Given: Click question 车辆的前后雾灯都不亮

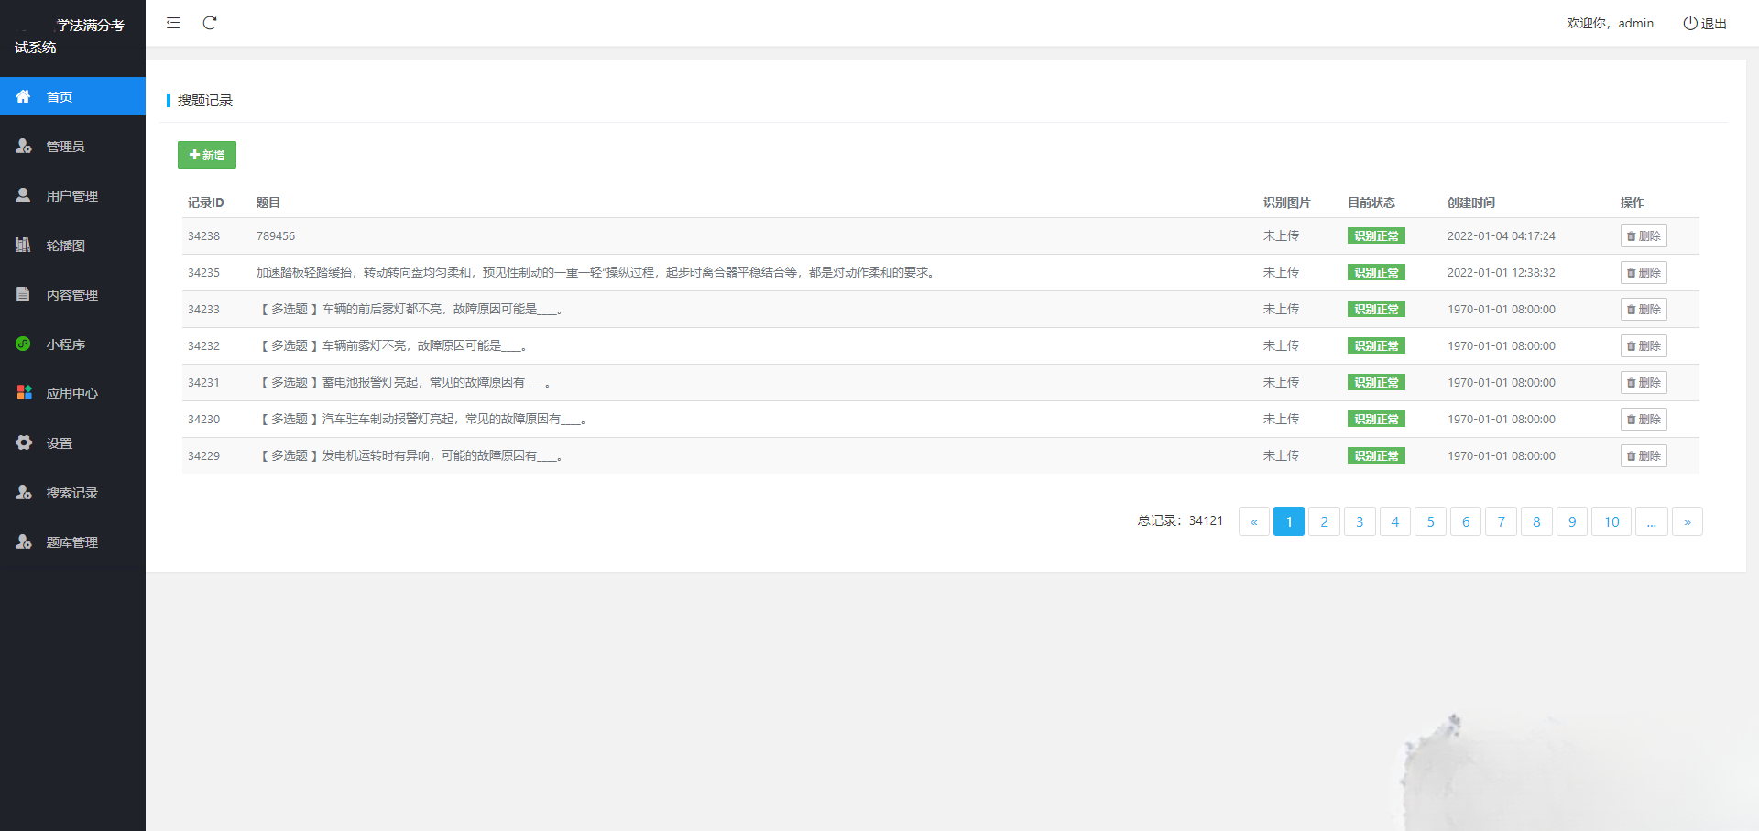Looking at the screenshot, I should 410,309.
